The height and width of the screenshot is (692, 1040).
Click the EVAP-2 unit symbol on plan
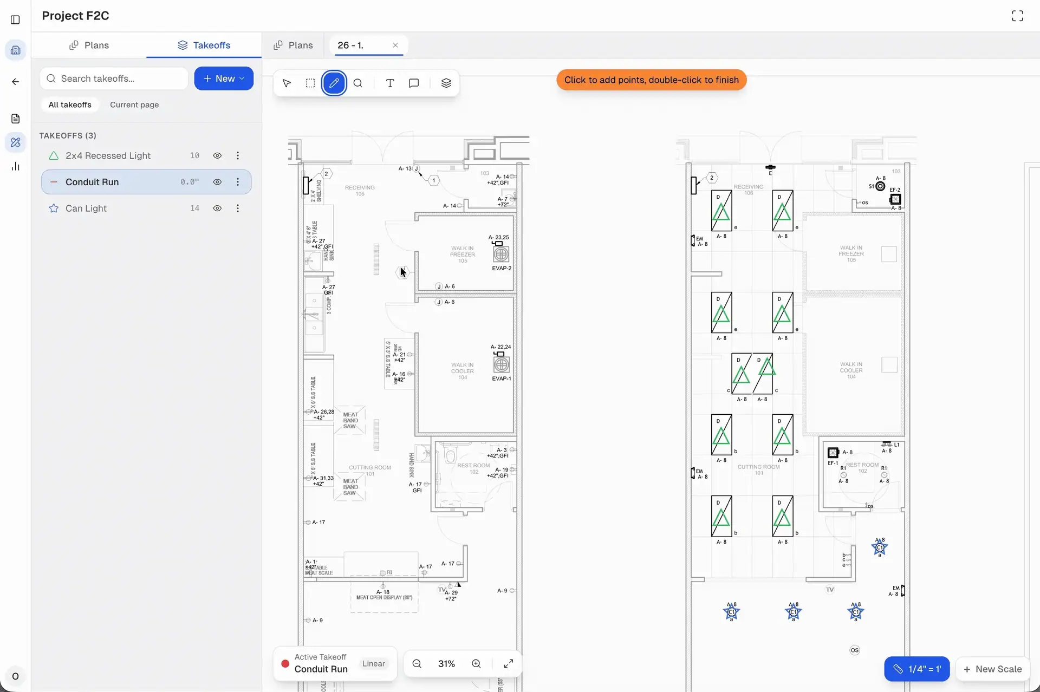click(501, 254)
